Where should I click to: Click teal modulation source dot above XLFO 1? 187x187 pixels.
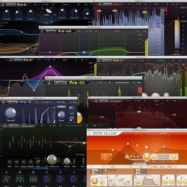pyautogui.click(x=6, y=172)
